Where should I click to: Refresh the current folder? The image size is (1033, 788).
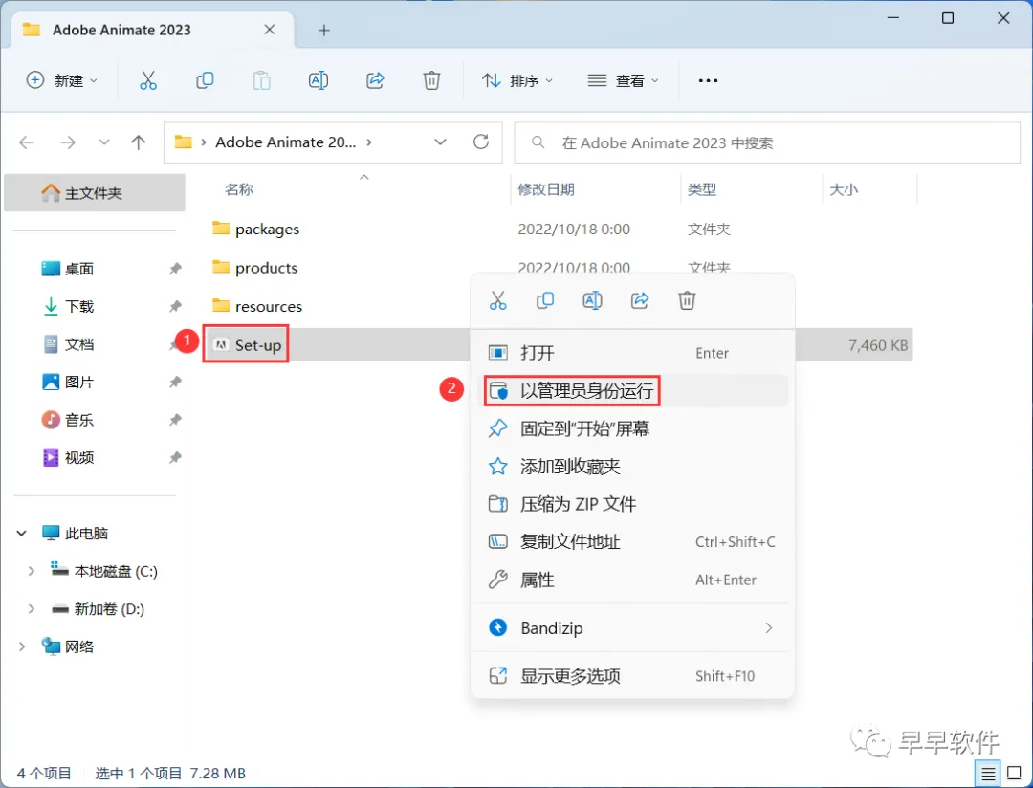481,142
